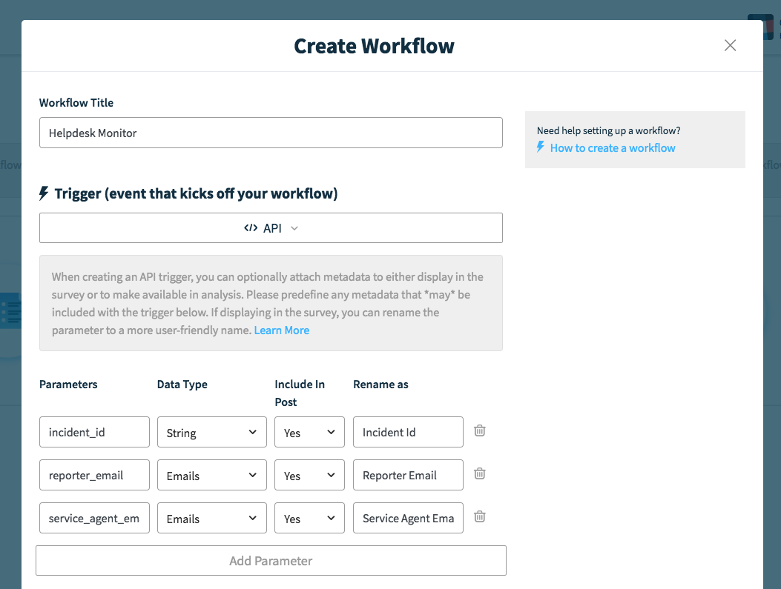This screenshot has height=589, width=781.
Task: Delete the reporter_email parameter row
Action: point(480,473)
